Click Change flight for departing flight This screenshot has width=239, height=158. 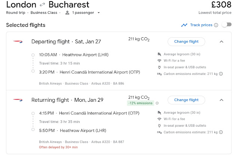[x=186, y=41]
